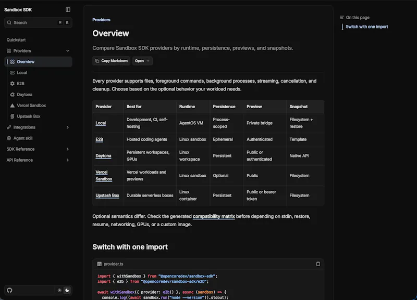Open the Daytona provider table link
417x300 pixels.
click(103, 155)
